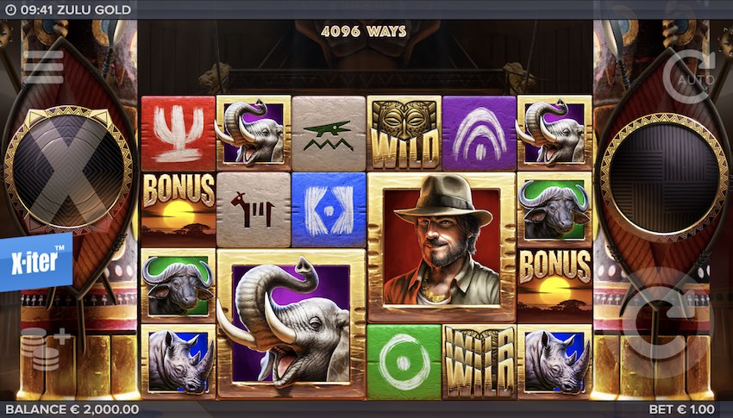Click the BONUS sunset symbol on first reel

(179, 209)
